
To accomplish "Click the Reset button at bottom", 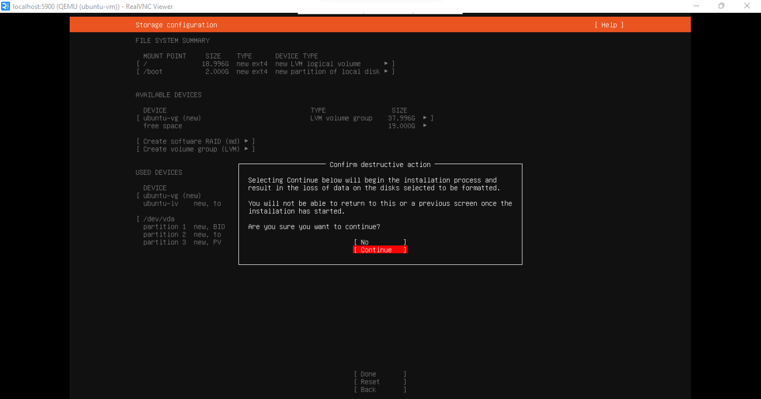I will [380, 382].
